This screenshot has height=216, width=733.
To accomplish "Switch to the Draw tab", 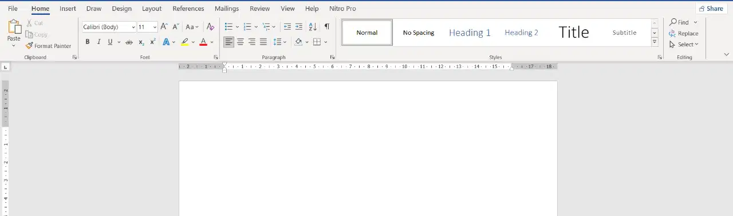I will coord(94,9).
